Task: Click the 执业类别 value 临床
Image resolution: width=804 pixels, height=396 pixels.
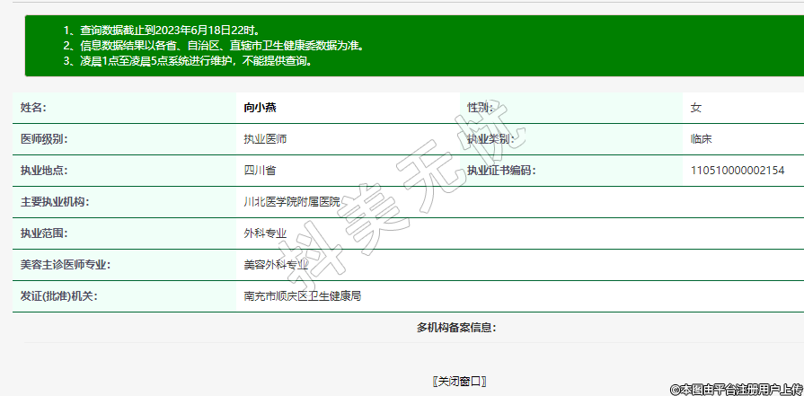Action: 701,139
